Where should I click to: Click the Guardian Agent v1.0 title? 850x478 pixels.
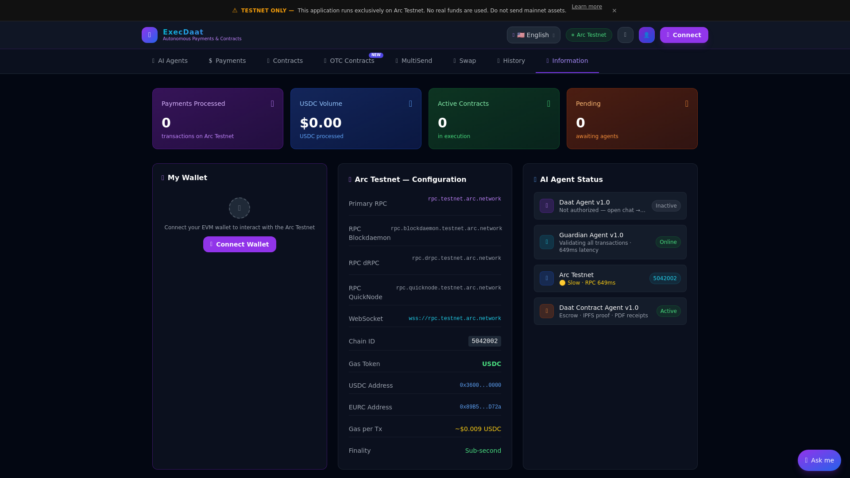(x=591, y=235)
